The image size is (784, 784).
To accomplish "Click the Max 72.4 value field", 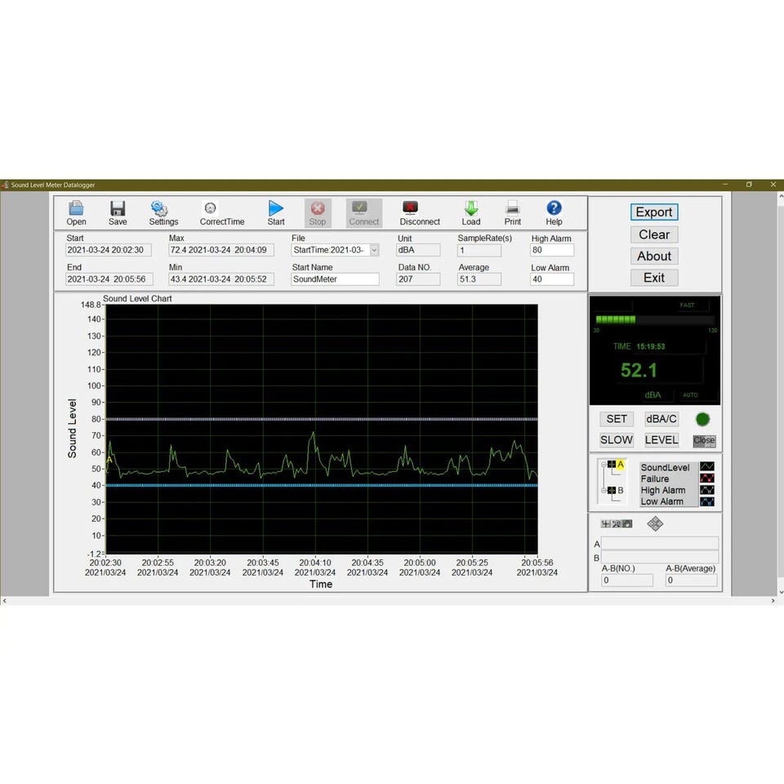I will coord(221,250).
